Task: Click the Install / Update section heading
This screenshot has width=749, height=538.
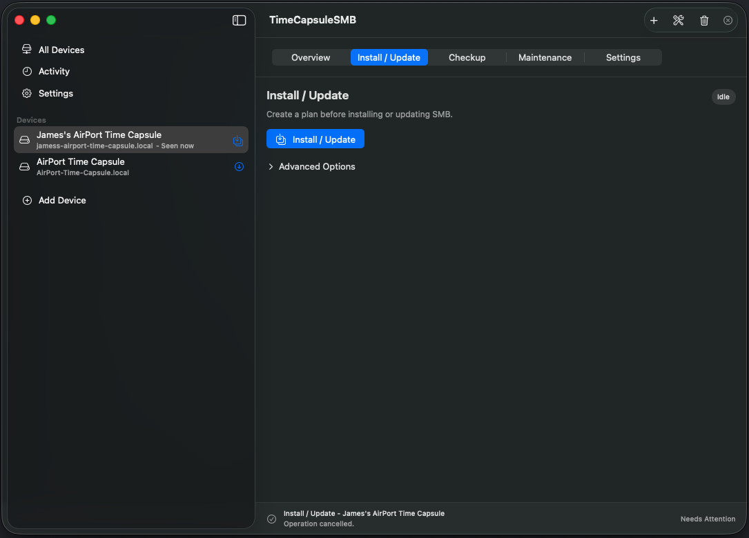Action: 308,95
